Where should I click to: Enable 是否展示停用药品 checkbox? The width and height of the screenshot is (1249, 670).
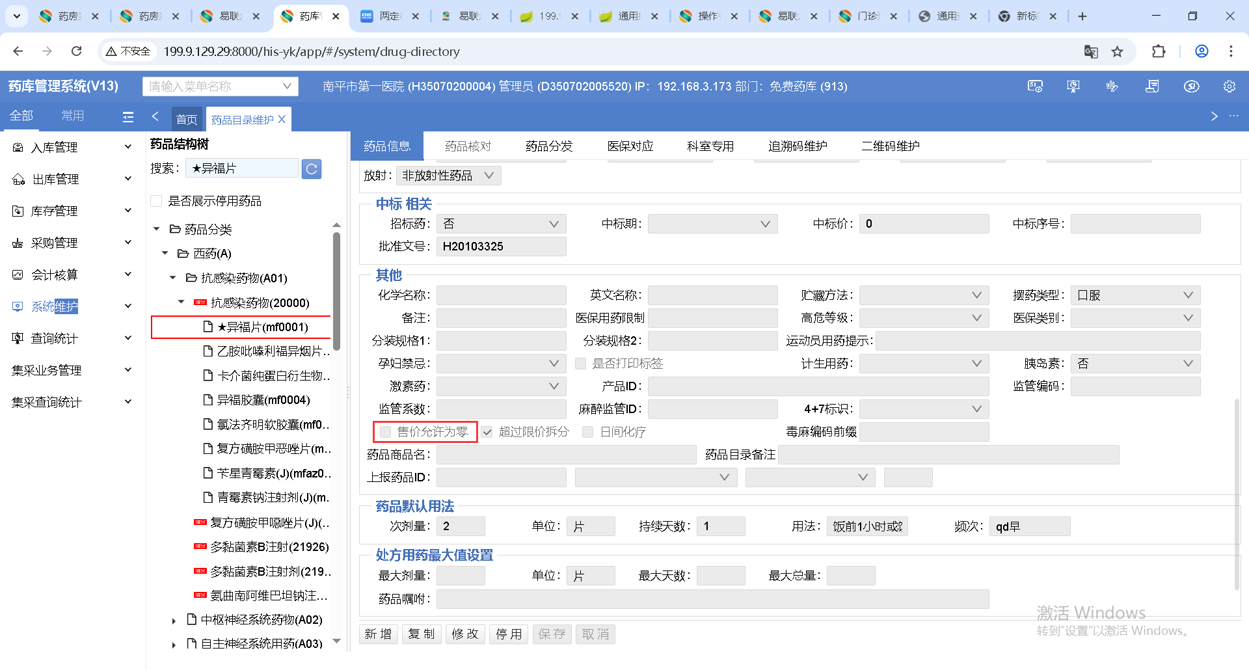click(x=156, y=201)
